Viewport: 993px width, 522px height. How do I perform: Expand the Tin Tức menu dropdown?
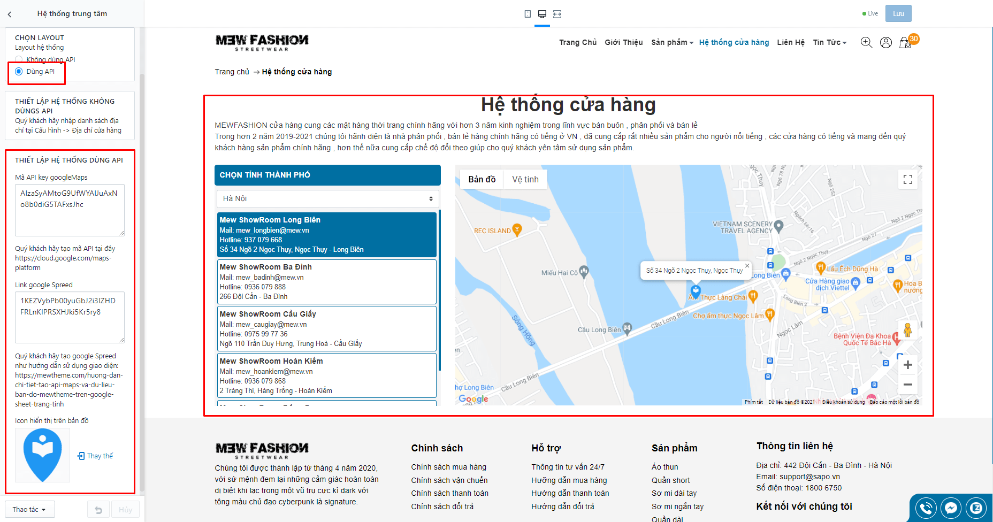click(x=830, y=42)
